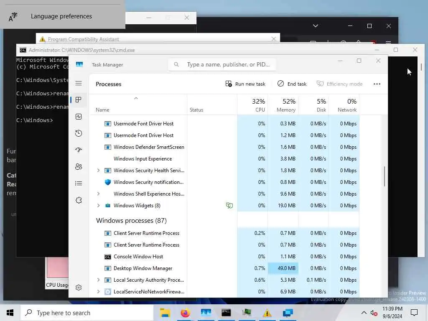Click the Windows Widgets row icon
This screenshot has height=321, width=428.
tap(108, 206)
